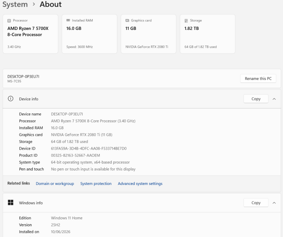Click the Storage drive icon
283x237 pixels.
[186, 21]
